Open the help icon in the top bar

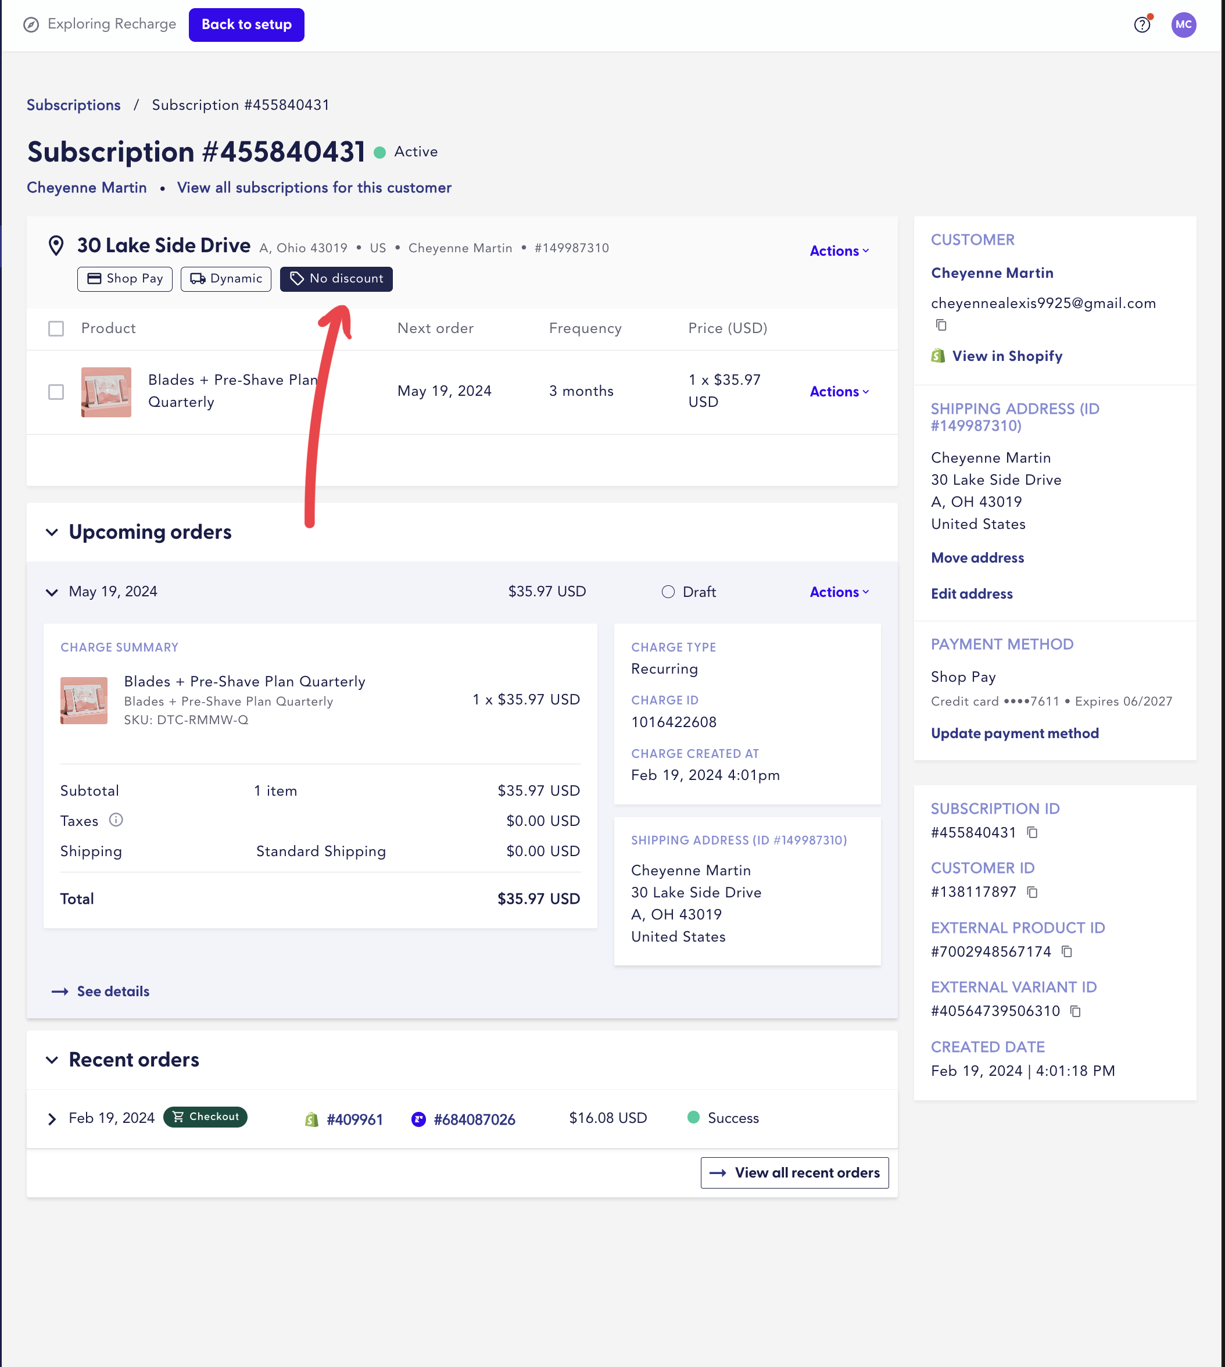point(1141,24)
